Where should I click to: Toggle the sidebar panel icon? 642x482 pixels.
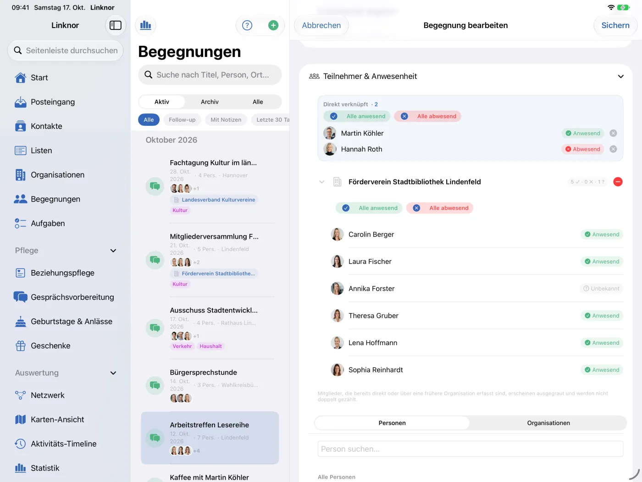(x=116, y=25)
